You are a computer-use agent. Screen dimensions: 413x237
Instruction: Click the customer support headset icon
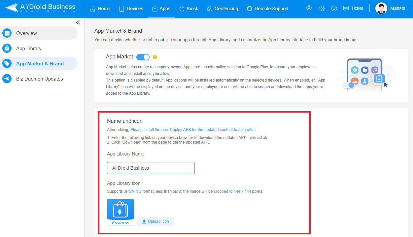coord(309,9)
